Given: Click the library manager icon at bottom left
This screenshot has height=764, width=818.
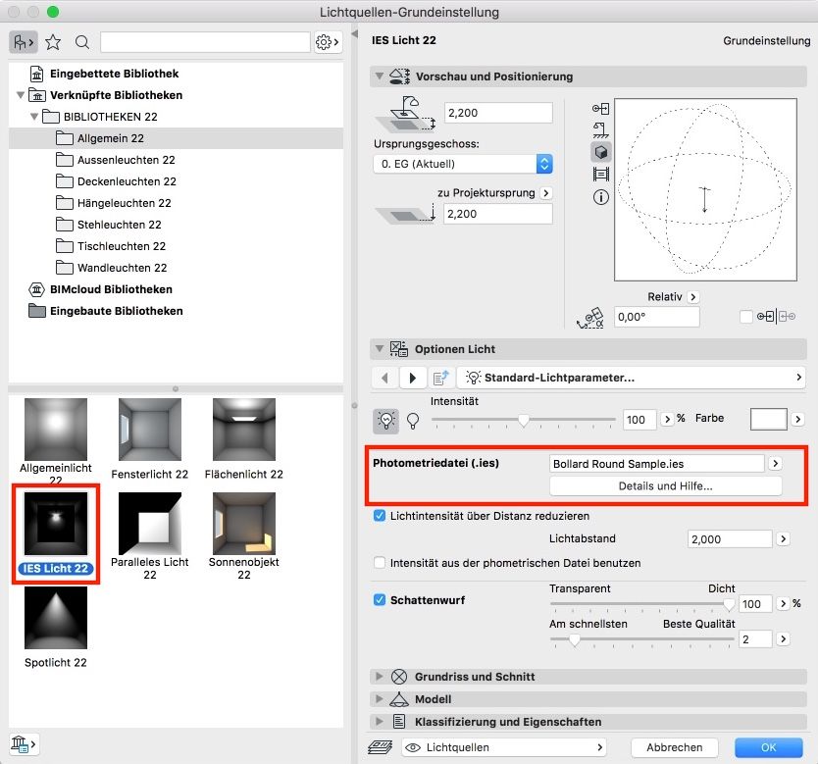Looking at the screenshot, I should (x=23, y=743).
